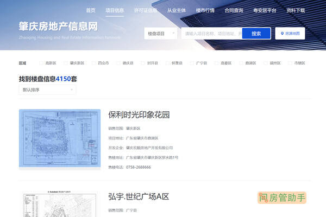Screen dimensions: 326x217
Task: Expand the 楼盘项目 search type dropdown
Action: click(x=161, y=34)
